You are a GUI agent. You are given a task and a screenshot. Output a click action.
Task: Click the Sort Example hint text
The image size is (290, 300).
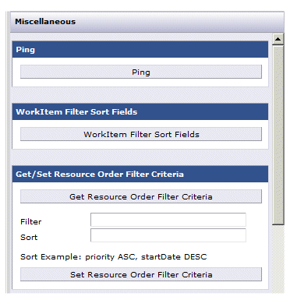click(x=114, y=257)
